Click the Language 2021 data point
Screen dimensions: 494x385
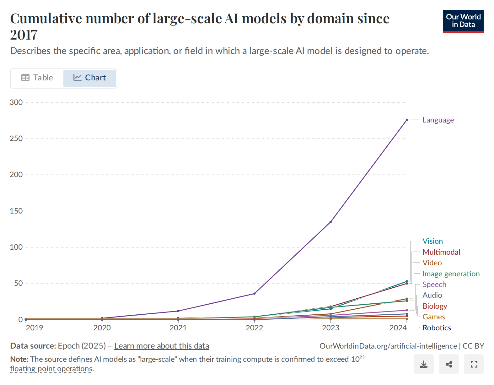(x=178, y=311)
